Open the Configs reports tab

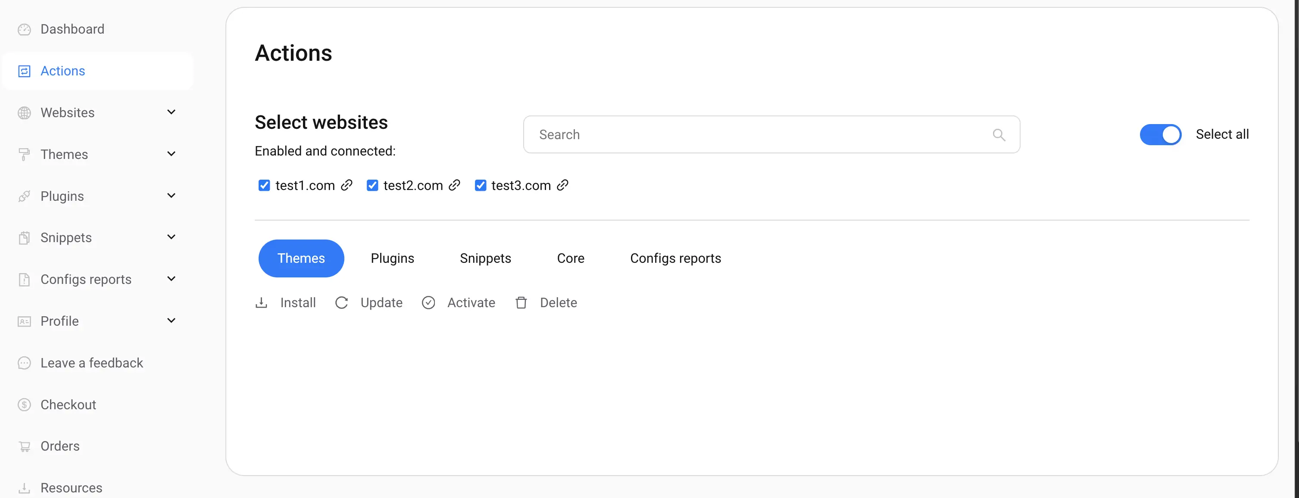click(x=675, y=258)
